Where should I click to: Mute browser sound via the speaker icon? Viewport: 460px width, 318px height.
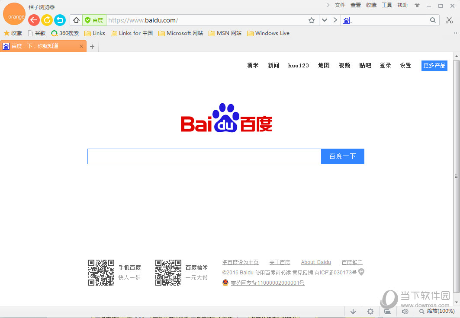point(405,311)
